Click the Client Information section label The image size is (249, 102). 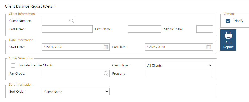tap(22, 14)
